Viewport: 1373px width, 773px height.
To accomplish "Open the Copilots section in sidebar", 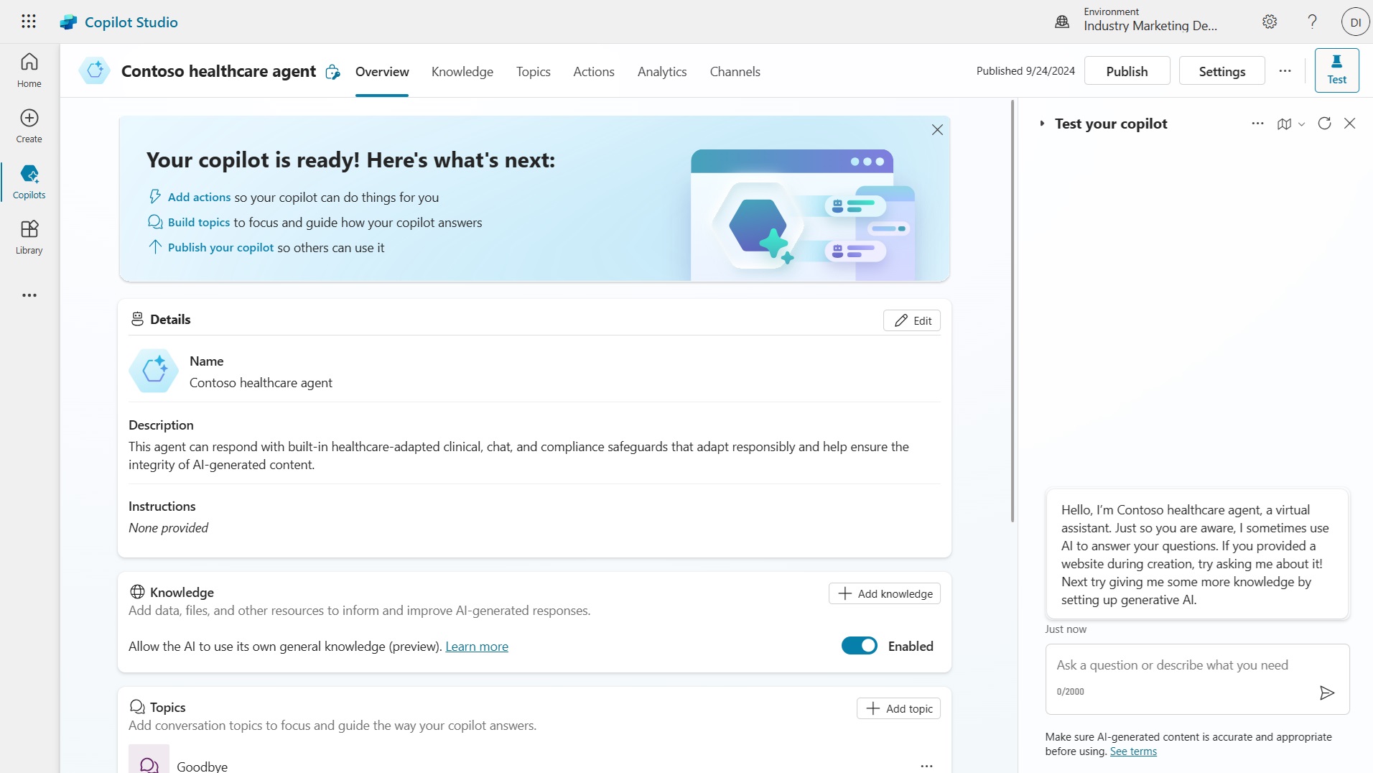I will (x=29, y=181).
